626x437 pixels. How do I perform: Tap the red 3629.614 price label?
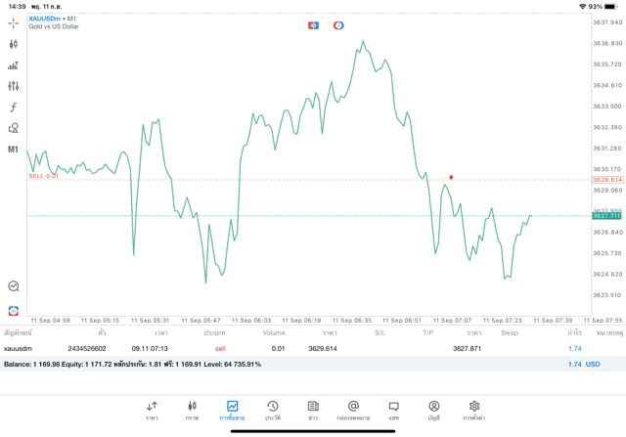point(607,180)
